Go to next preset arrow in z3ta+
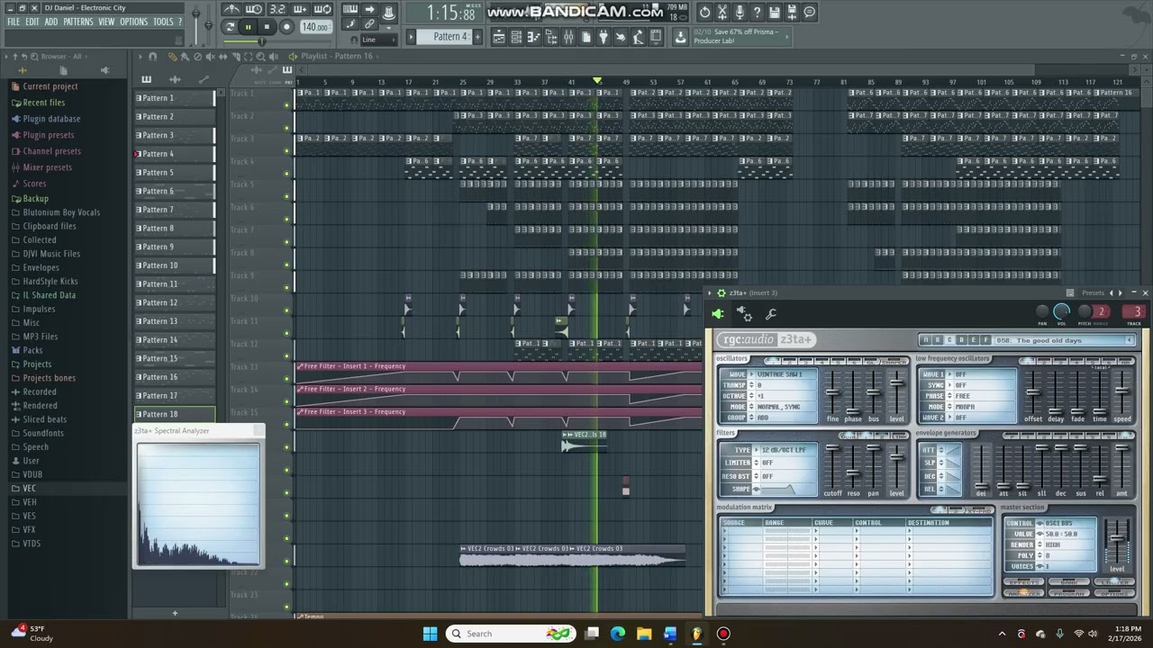Viewport: 1153px width, 648px height. click(1121, 292)
